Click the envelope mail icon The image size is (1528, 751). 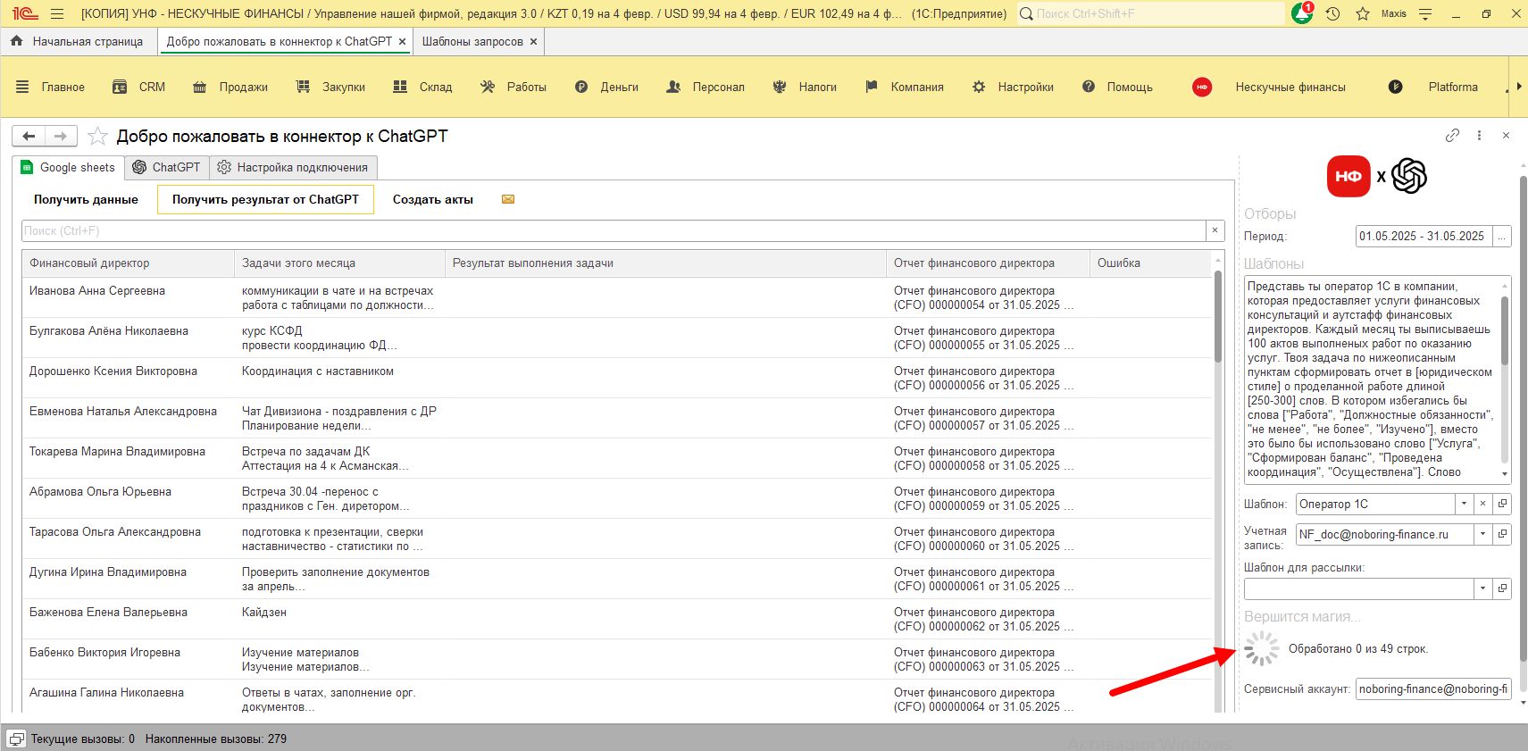point(508,199)
